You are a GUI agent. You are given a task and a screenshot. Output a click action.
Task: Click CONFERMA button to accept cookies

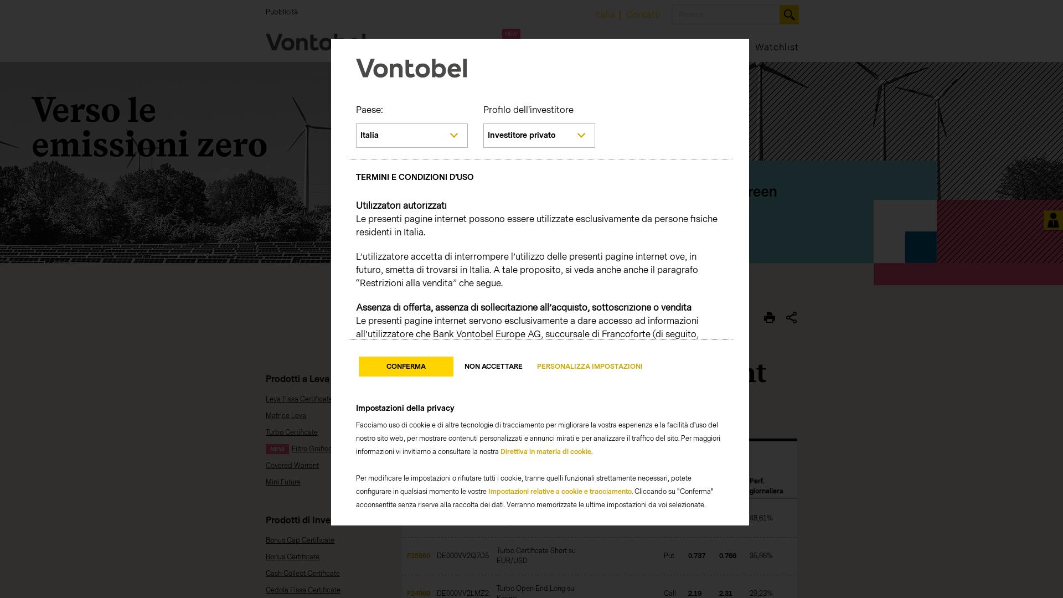(x=406, y=367)
